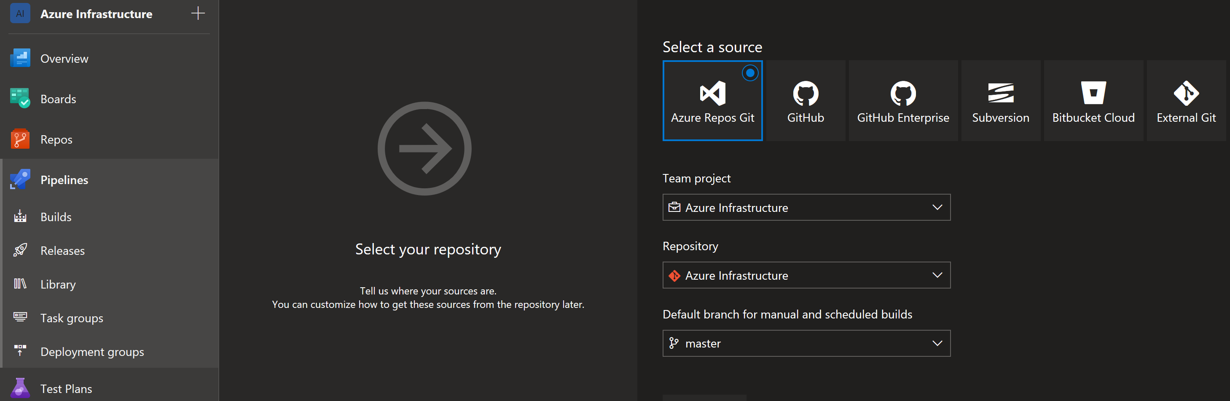
Task: Click the 'Repository' field label
Action: click(x=690, y=246)
